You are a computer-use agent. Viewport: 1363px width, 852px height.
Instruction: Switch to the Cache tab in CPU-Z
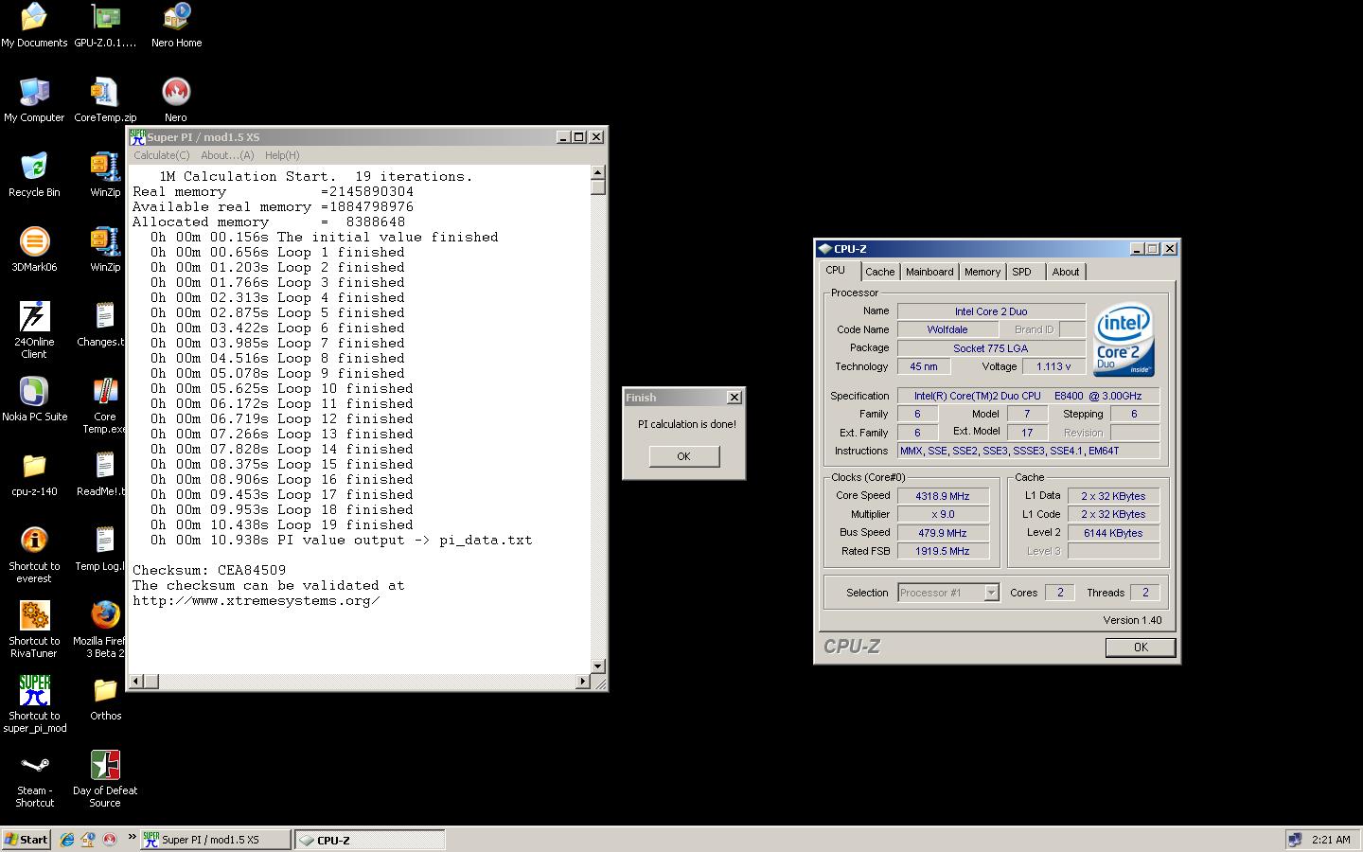coord(879,272)
